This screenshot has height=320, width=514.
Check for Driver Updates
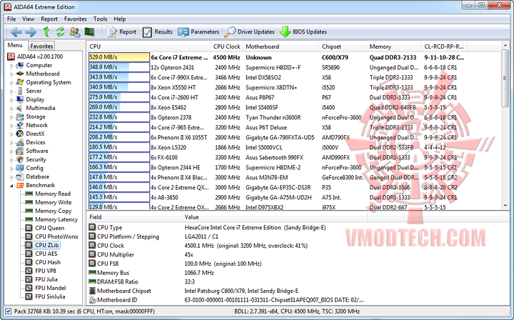[249, 32]
